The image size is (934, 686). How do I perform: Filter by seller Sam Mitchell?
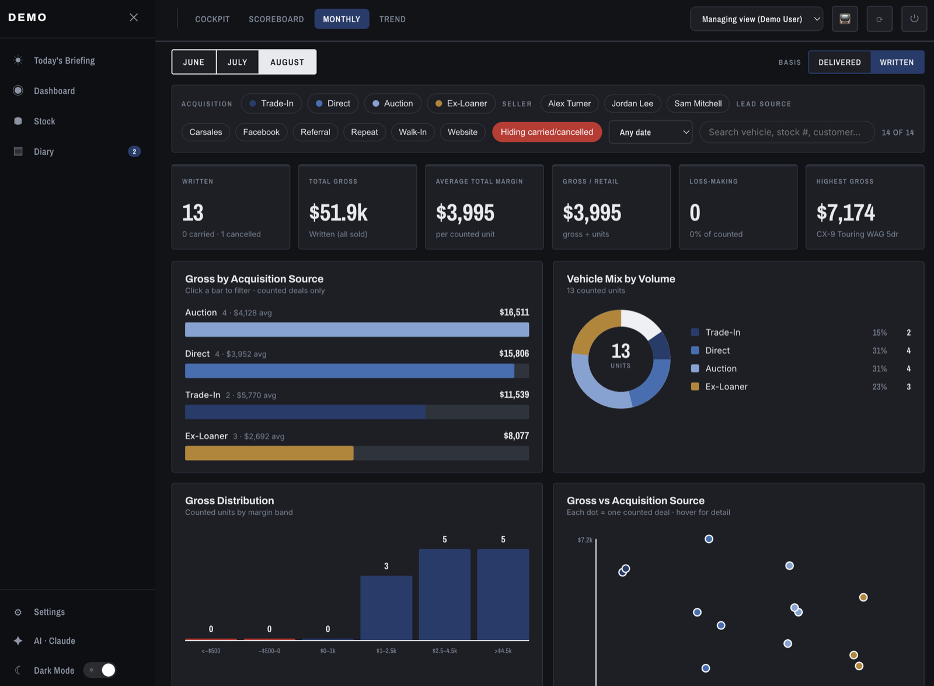[x=698, y=103]
